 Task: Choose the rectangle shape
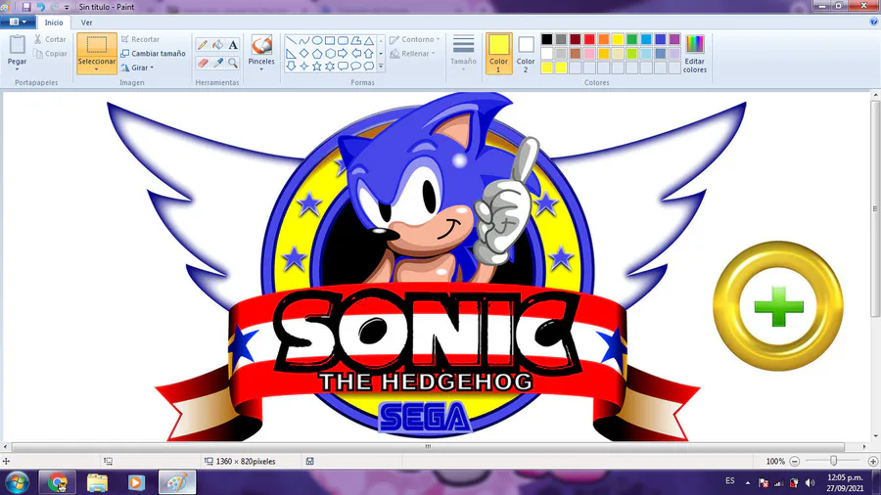[330, 41]
